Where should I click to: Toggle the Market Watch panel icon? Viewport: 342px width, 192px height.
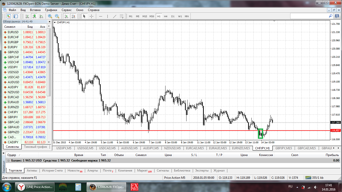click(x=16, y=16)
